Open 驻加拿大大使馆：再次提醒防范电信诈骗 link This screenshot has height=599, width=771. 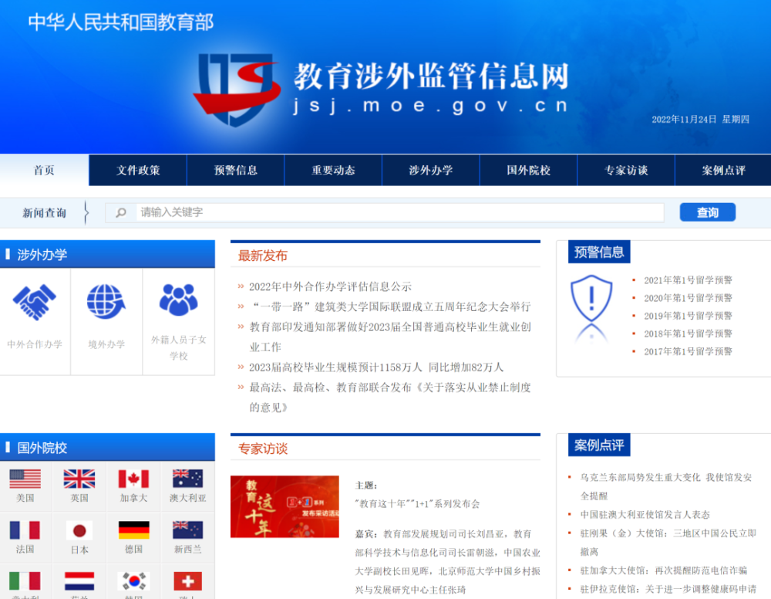pos(663,570)
